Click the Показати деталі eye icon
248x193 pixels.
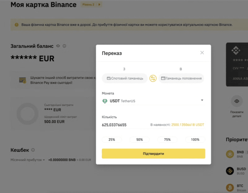(x=237, y=101)
